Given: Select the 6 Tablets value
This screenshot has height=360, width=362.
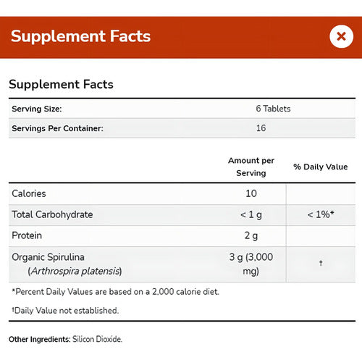Looking at the screenshot, I should [x=273, y=109].
